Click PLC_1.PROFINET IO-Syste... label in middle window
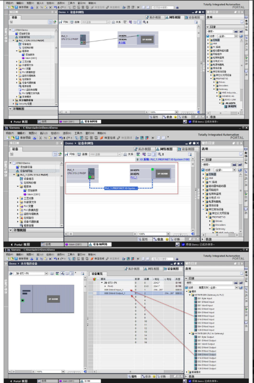This screenshot has height=383, width=254. pyautogui.click(x=121, y=188)
